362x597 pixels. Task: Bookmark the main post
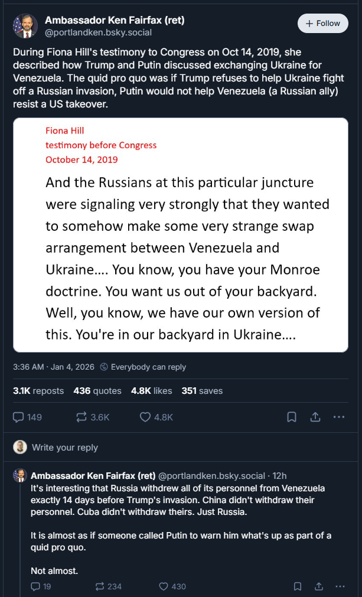click(x=292, y=417)
